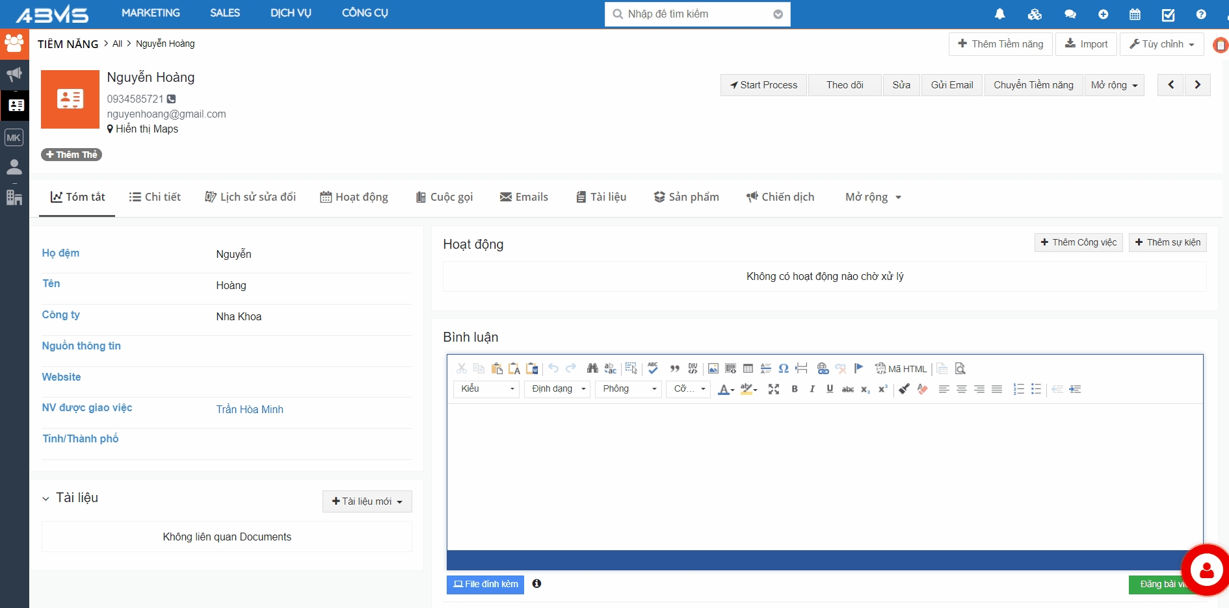Toggle underline formatting in editor

(x=829, y=389)
